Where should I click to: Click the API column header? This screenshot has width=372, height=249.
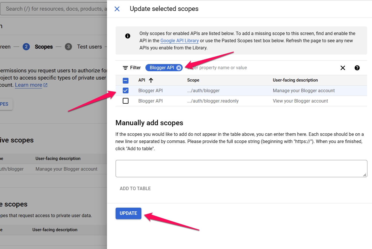142,80
